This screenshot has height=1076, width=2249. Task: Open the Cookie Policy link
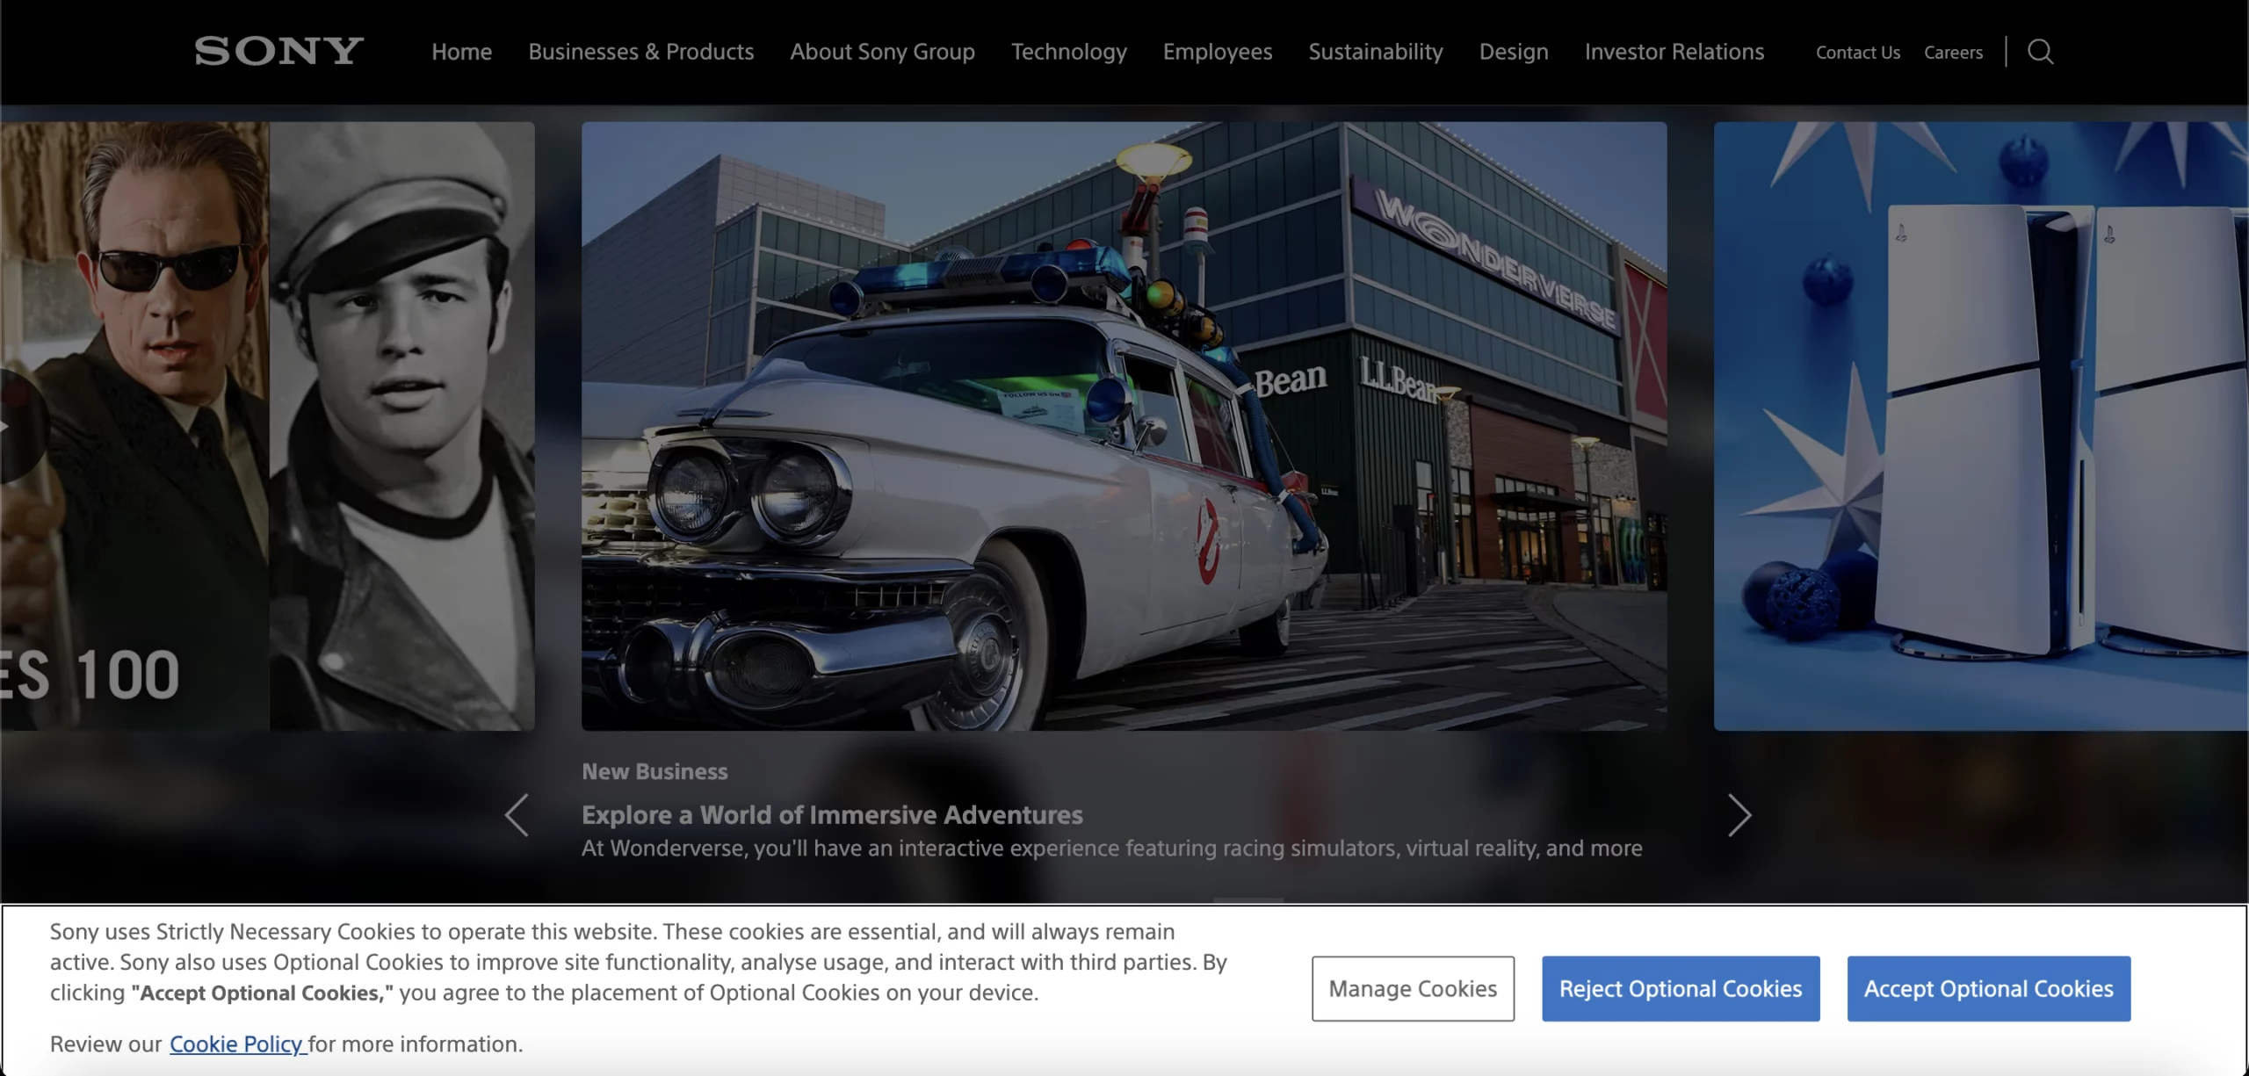(x=236, y=1044)
